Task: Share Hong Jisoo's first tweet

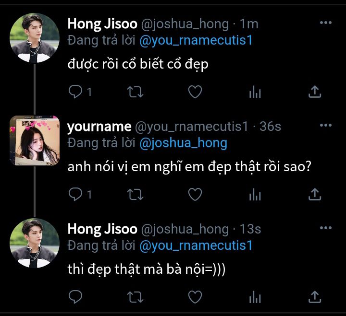Action: tap(314, 92)
